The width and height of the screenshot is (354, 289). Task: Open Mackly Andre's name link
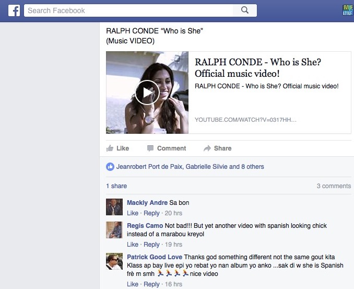point(147,203)
